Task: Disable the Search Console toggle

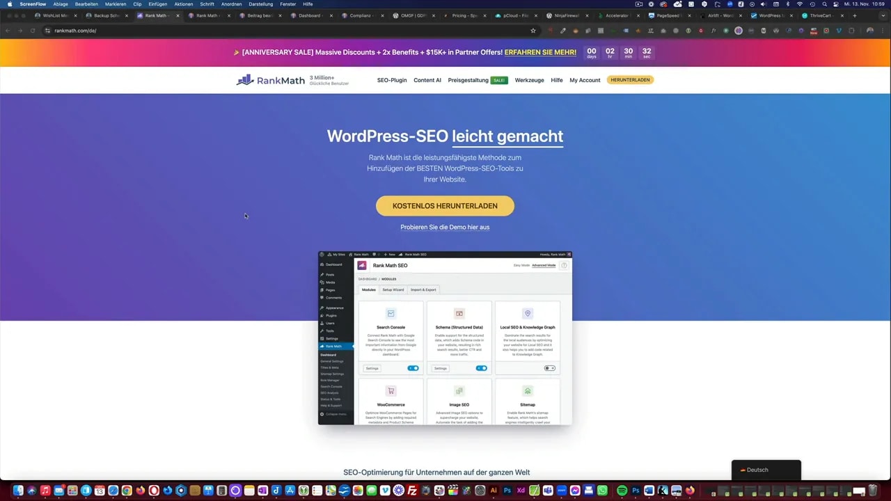Action: (413, 368)
